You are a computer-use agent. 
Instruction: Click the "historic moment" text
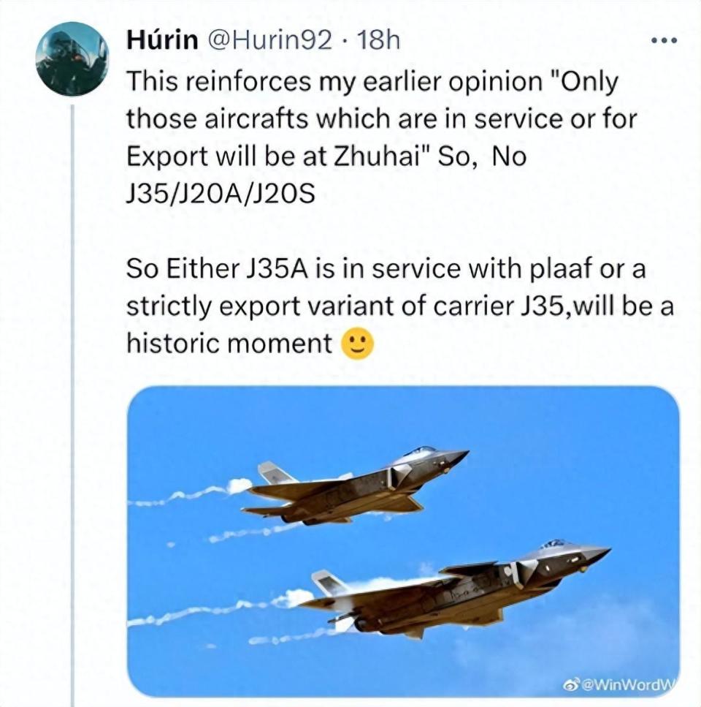[x=229, y=344]
